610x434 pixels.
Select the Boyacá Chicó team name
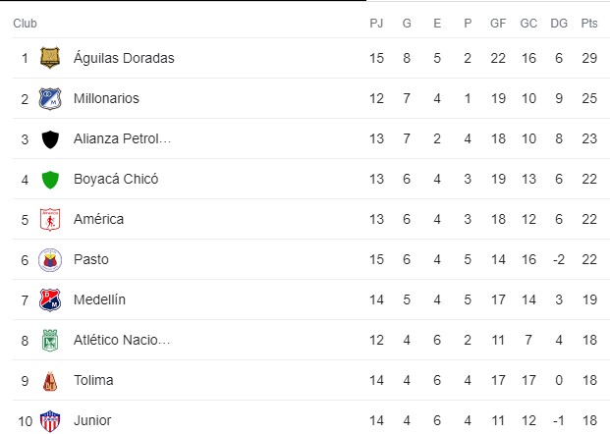pyautogui.click(x=116, y=179)
